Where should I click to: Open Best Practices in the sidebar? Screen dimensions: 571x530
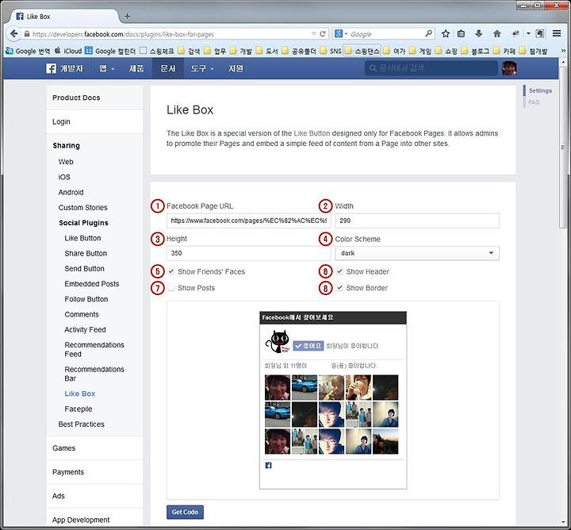coord(81,424)
